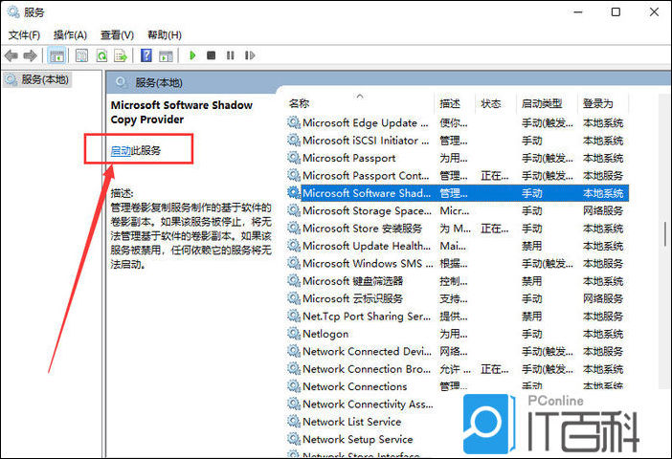Image resolution: width=672 pixels, height=459 pixels.
Task: Open the 文件(F) menu
Action: pos(24,35)
